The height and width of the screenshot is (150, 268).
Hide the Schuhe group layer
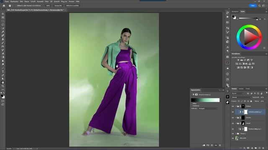pyautogui.click(x=233, y=117)
